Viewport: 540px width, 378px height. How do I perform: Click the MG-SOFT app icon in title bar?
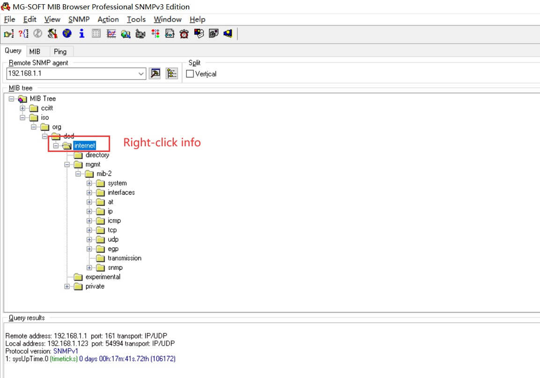tap(6, 7)
